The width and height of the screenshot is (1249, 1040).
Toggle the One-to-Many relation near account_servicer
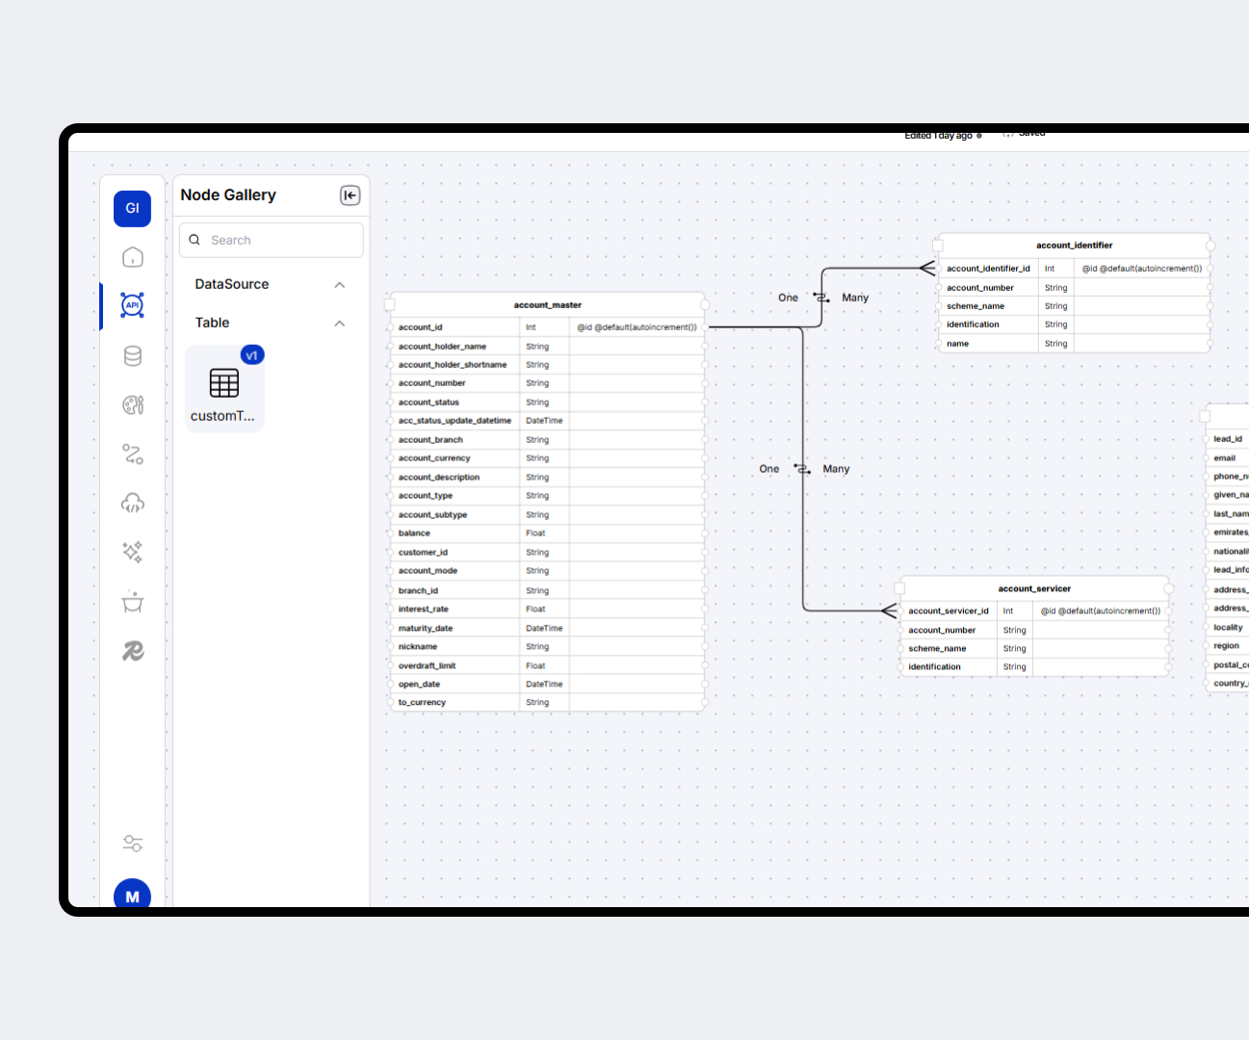click(801, 469)
